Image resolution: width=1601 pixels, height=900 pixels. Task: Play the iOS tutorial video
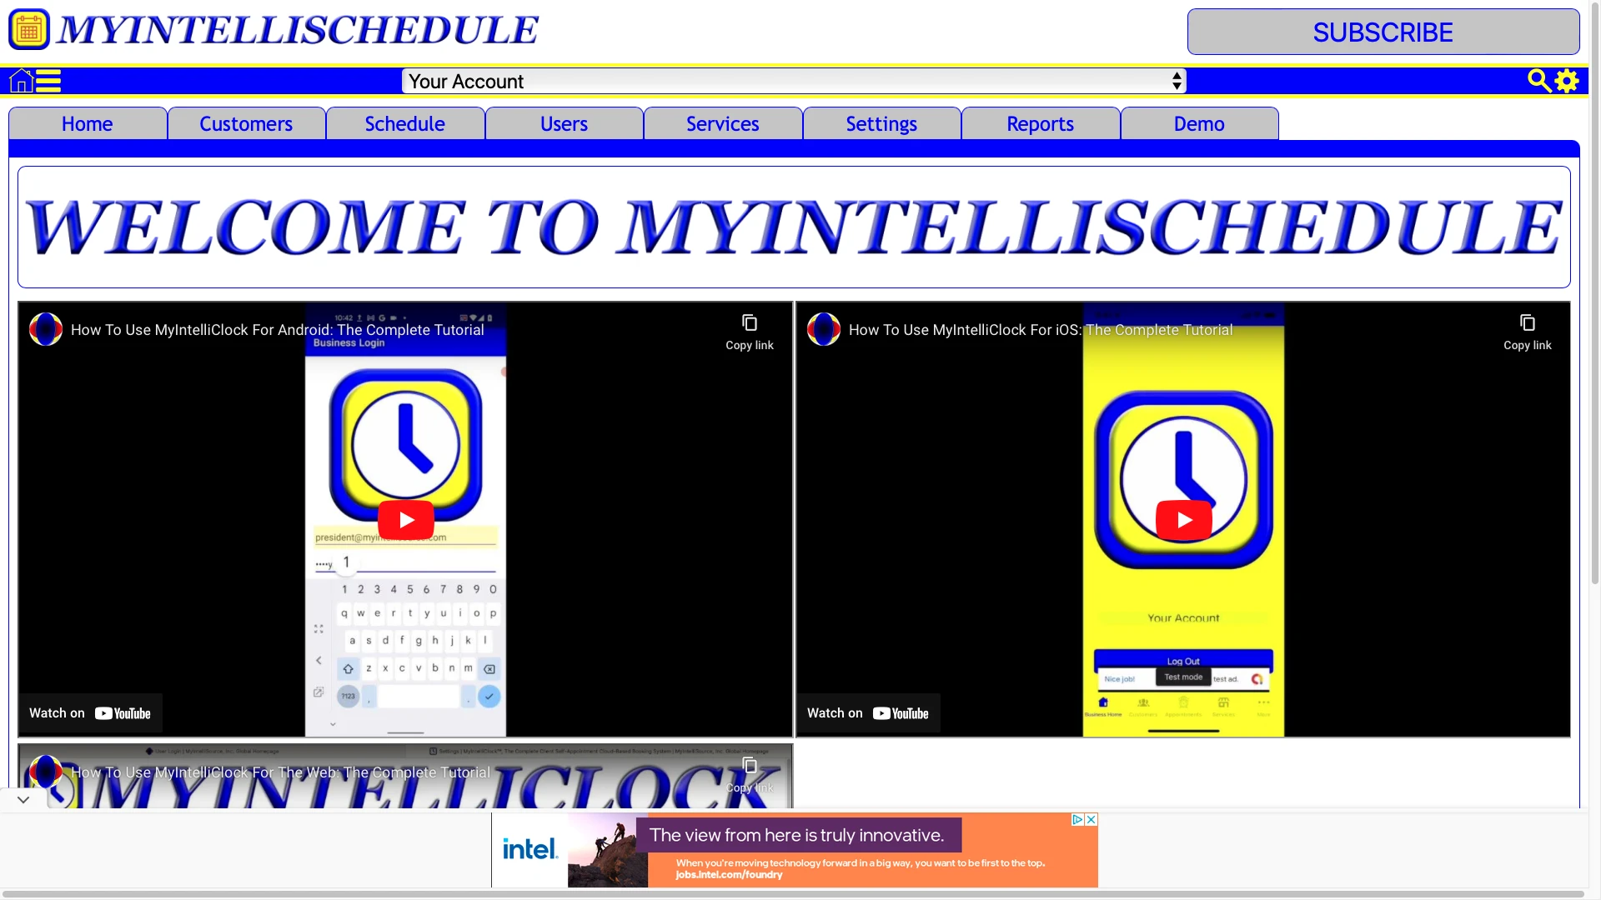tap(1183, 518)
